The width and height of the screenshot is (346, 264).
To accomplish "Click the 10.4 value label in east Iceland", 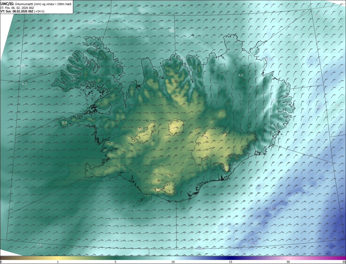I will [x=274, y=100].
